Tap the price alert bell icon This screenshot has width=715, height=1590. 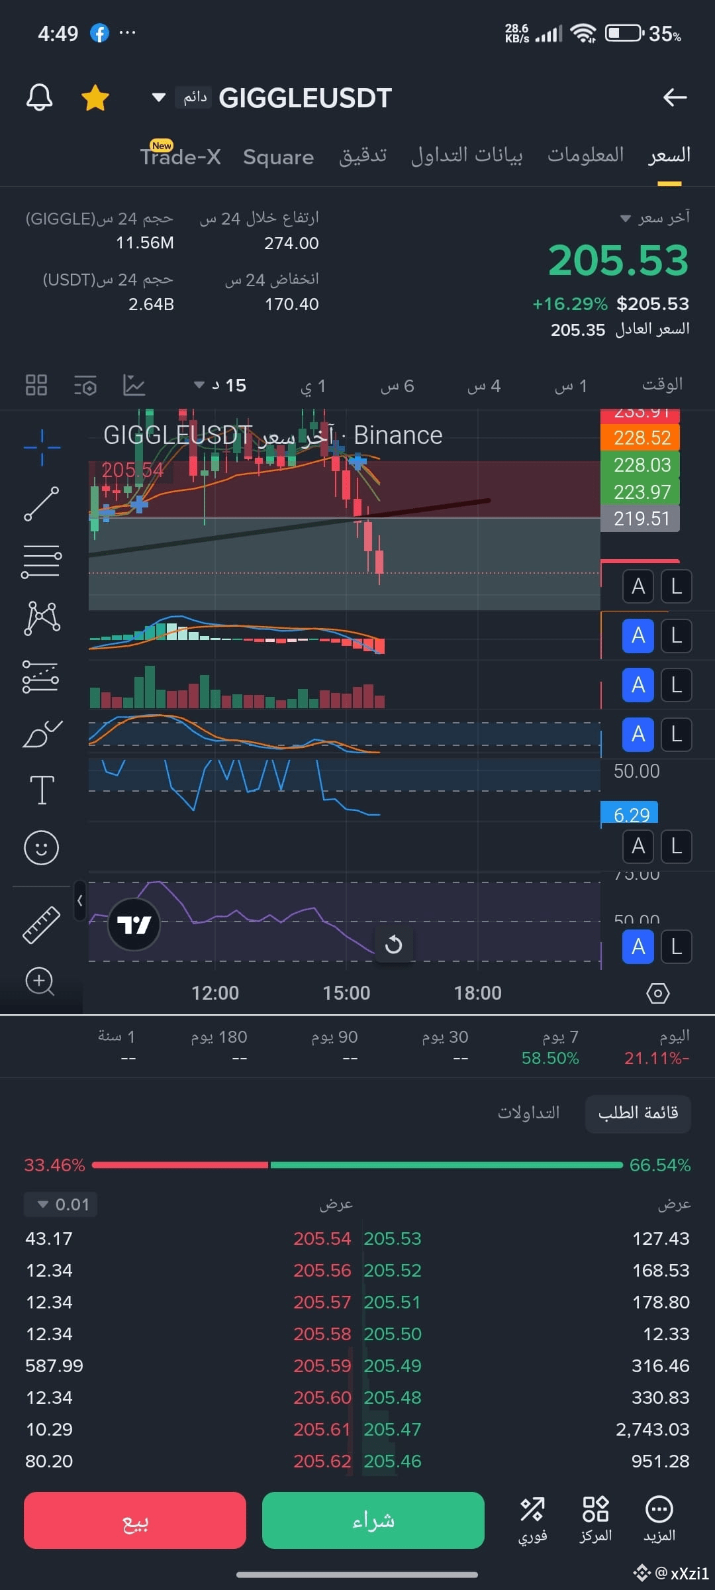click(39, 97)
